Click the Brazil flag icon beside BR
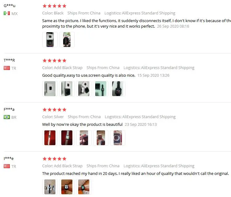 pyautogui.click(x=7, y=117)
